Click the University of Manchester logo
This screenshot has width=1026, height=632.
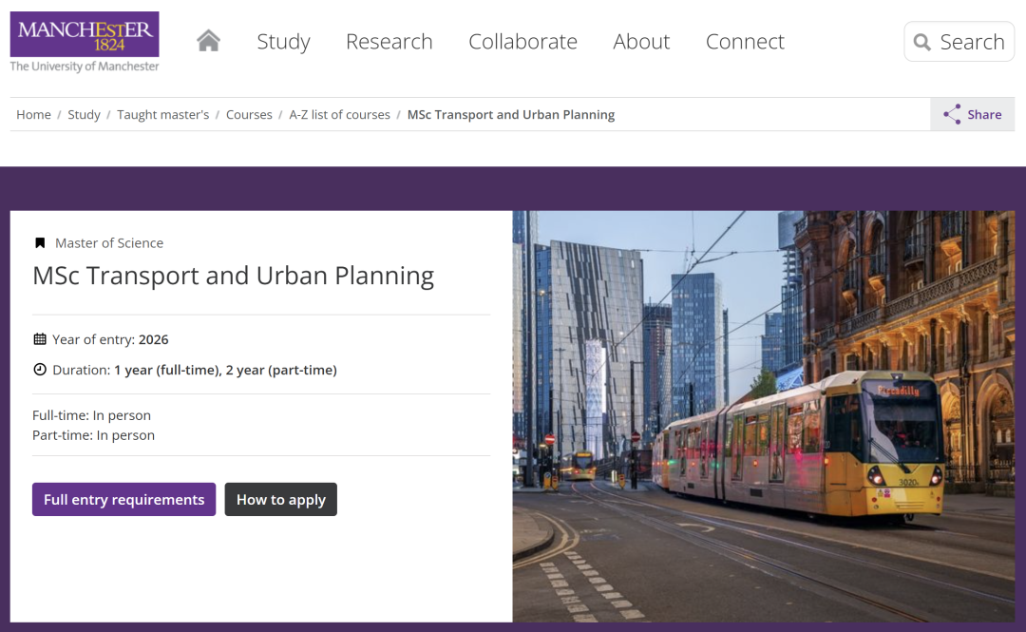tap(85, 42)
